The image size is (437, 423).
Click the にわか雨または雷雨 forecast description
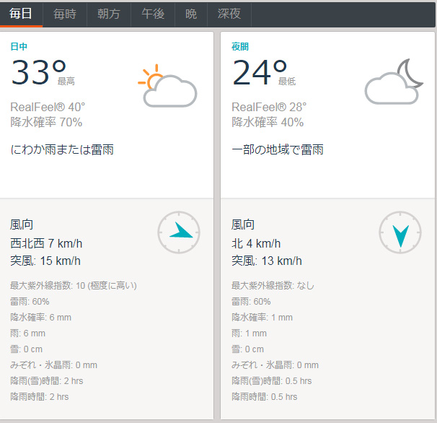(x=62, y=150)
